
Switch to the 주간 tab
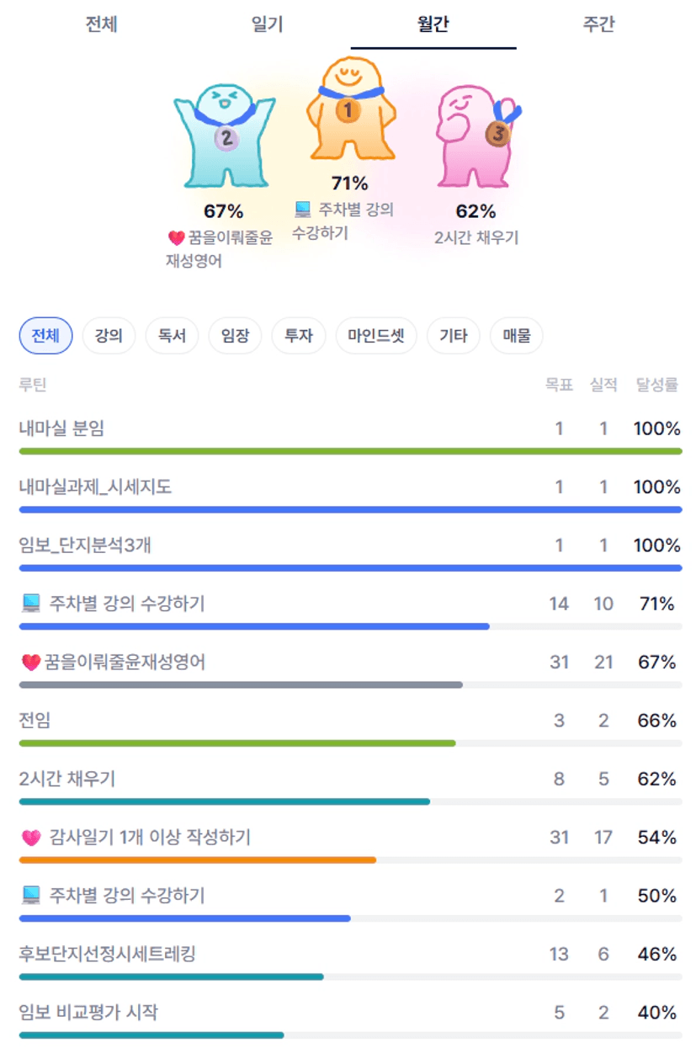pyautogui.click(x=598, y=24)
